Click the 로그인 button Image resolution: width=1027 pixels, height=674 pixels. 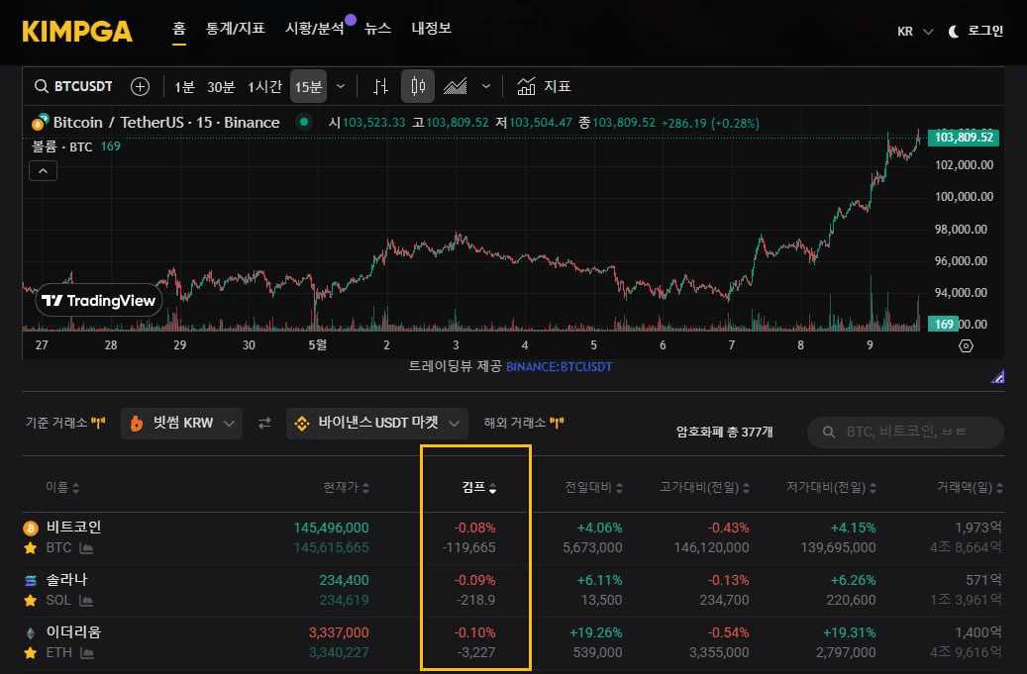pos(985,31)
